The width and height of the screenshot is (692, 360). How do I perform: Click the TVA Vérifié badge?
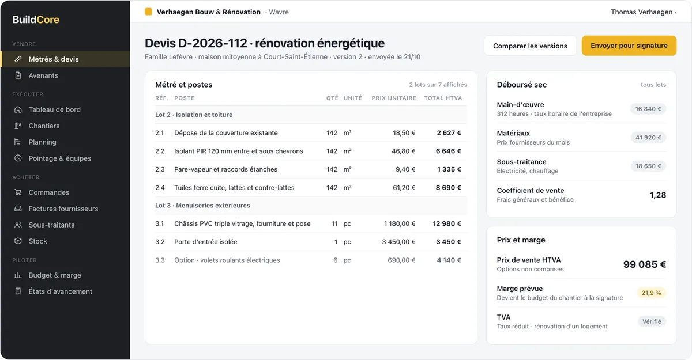pos(652,321)
